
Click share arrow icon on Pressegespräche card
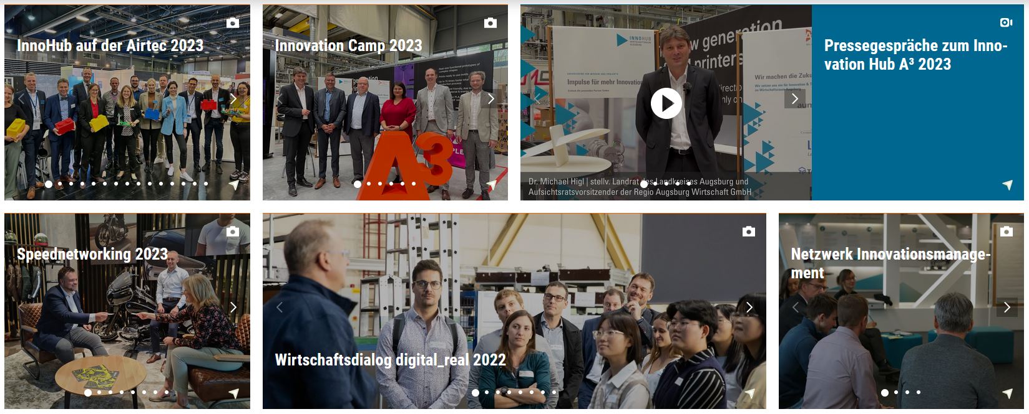[x=1007, y=185]
